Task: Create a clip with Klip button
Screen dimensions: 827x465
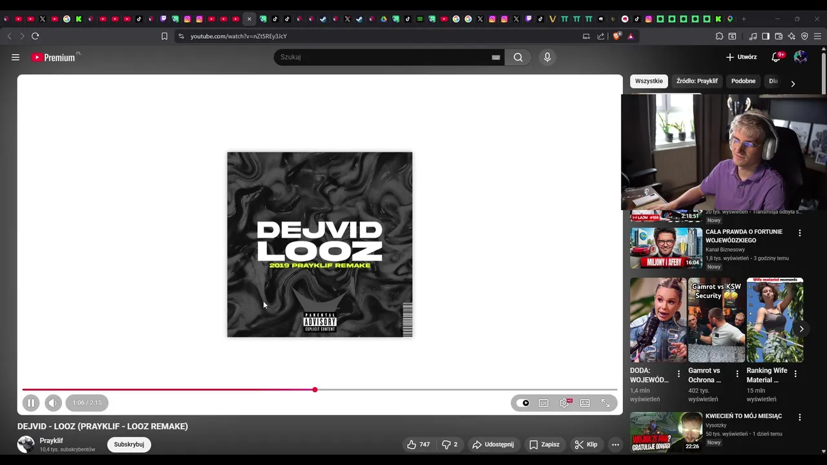Action: click(586, 444)
